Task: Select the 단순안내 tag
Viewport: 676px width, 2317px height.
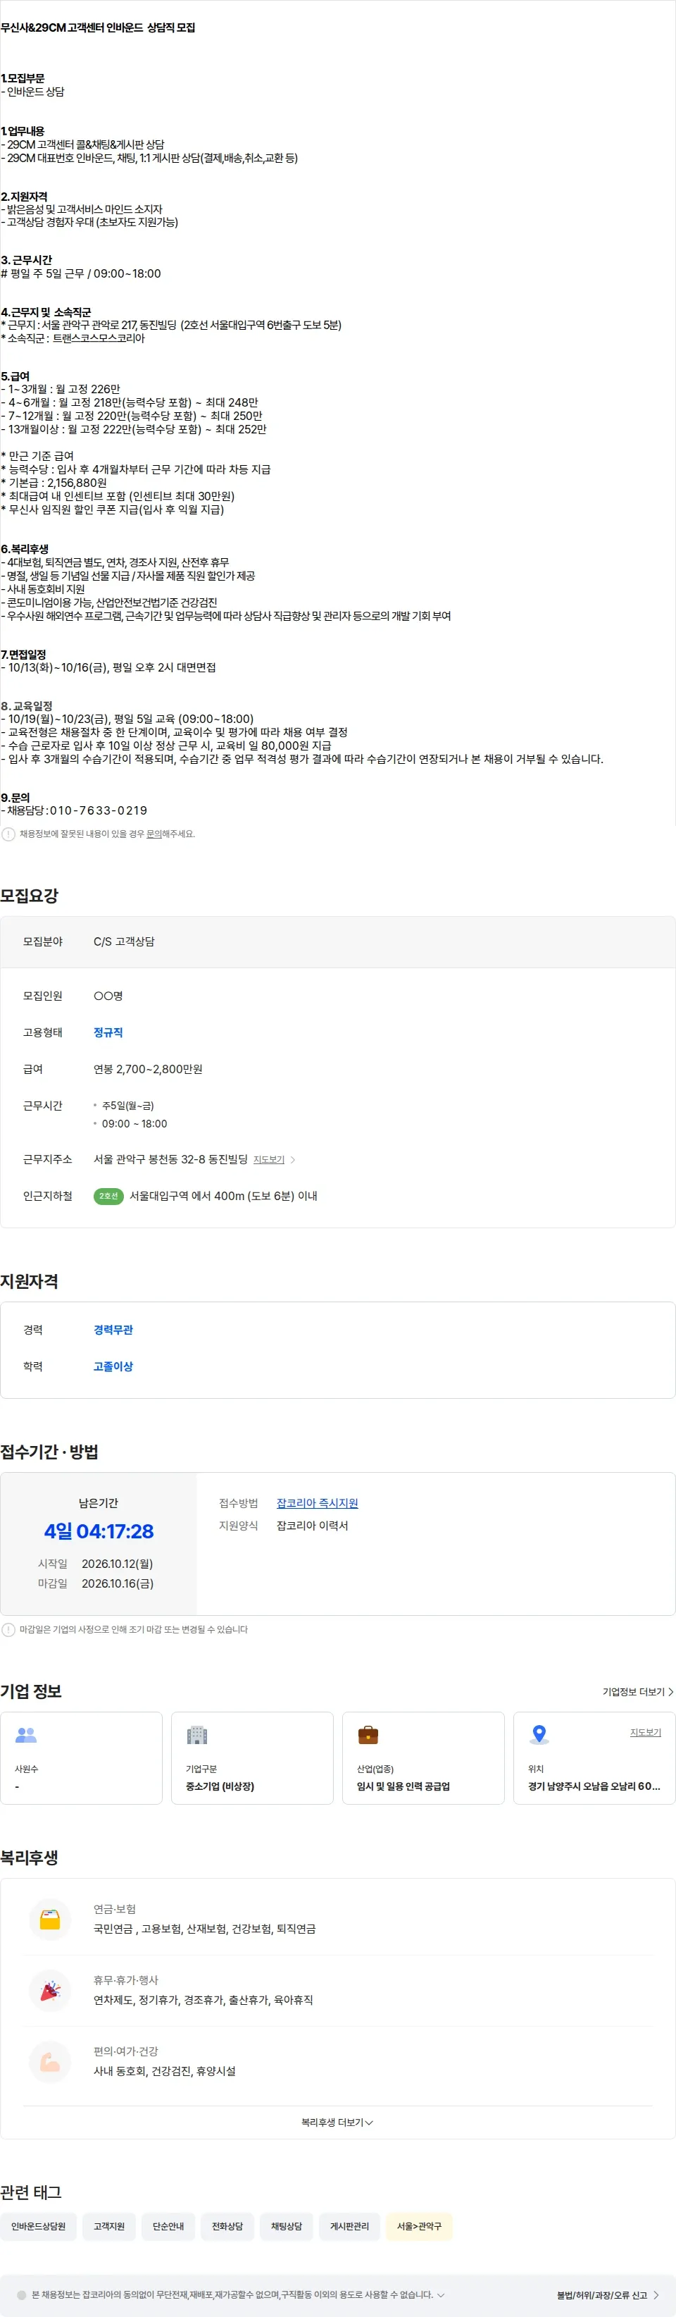Action: (168, 2226)
